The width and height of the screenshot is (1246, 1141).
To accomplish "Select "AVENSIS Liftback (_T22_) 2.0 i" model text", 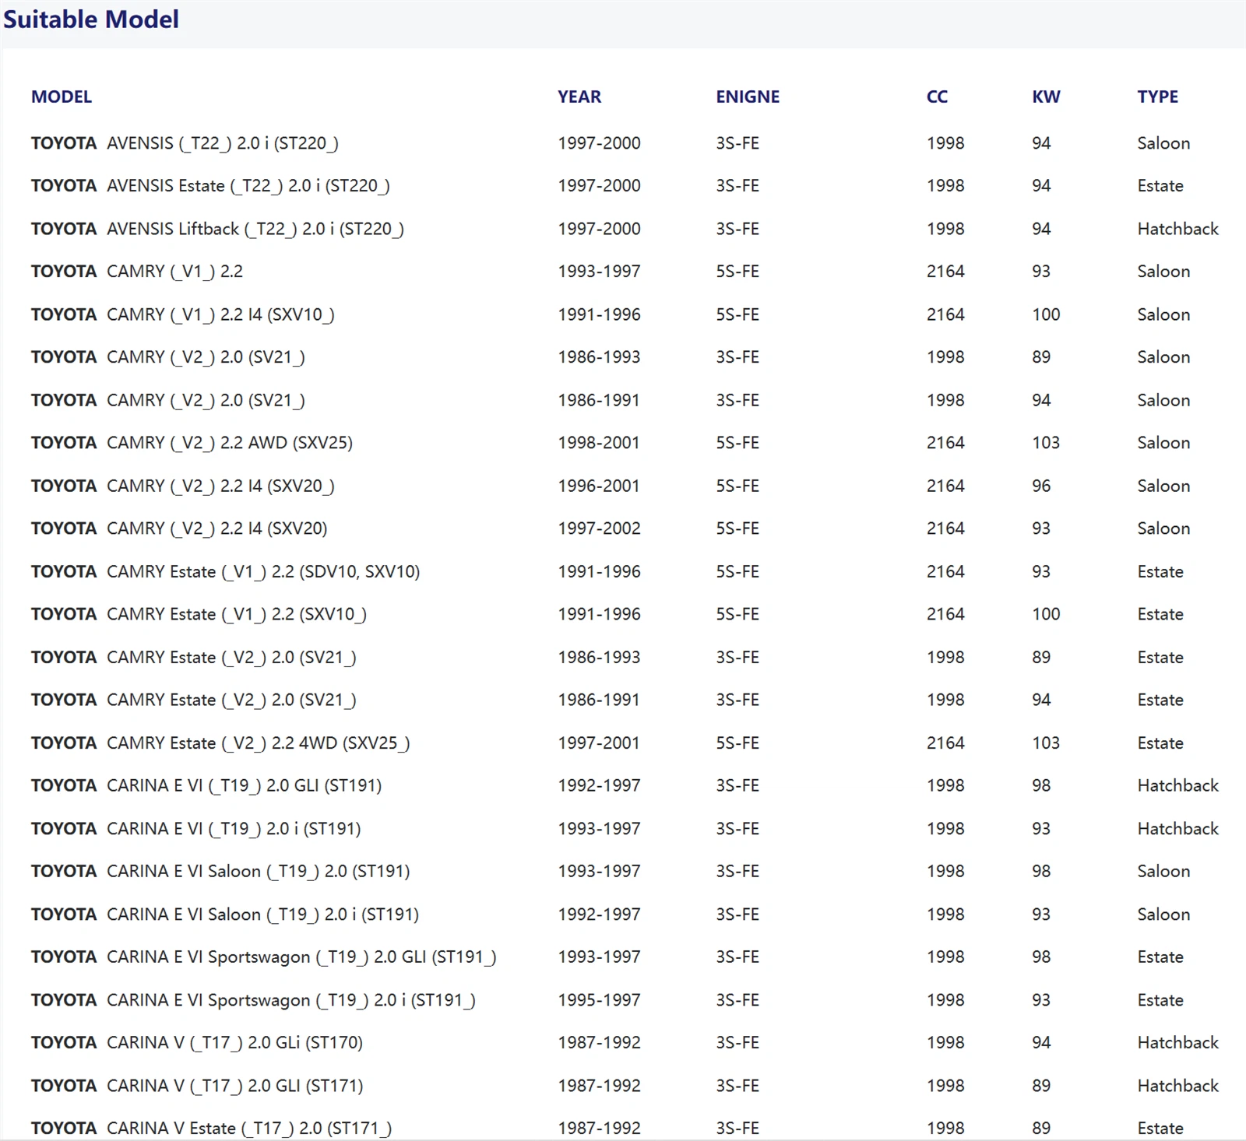I will coord(255,229).
